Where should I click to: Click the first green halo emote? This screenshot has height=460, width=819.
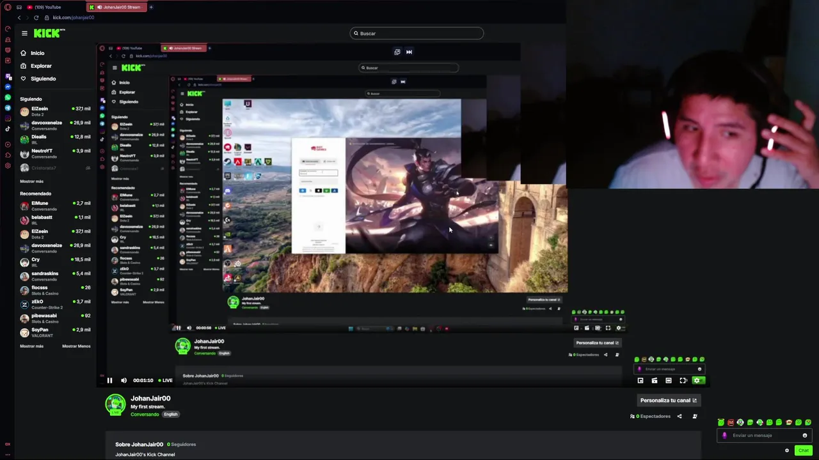(x=721, y=422)
